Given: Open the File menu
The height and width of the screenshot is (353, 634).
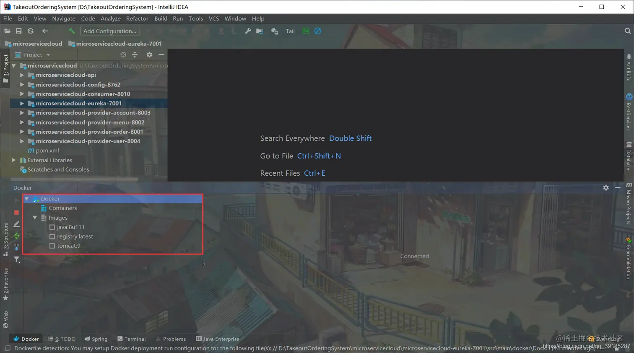Looking at the screenshot, I should tap(8, 18).
